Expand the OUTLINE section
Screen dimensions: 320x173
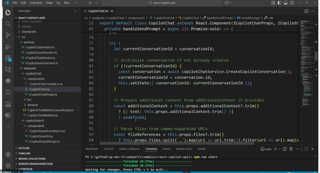[x=24, y=148]
